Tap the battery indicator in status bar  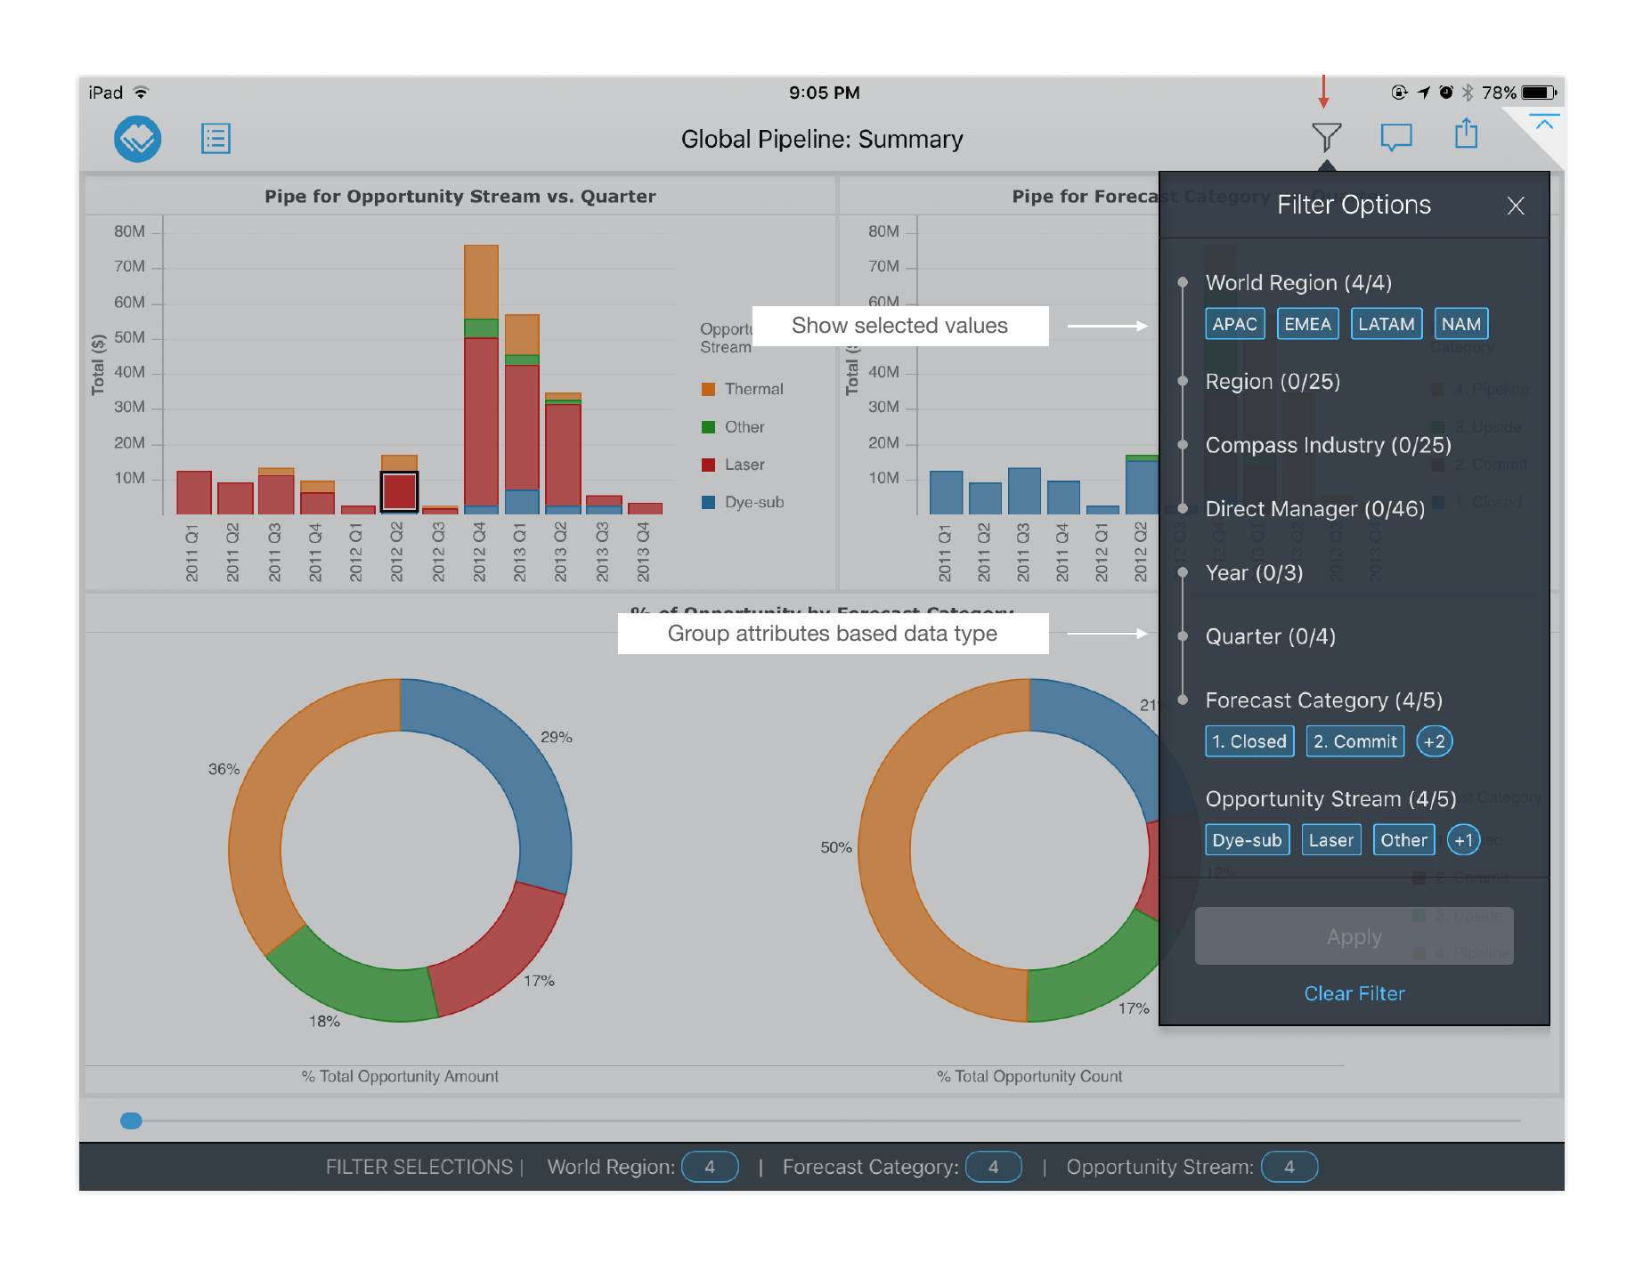tap(1539, 93)
